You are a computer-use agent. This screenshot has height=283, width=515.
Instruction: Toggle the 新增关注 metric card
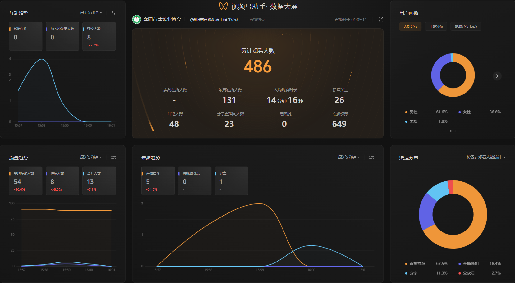26,36
